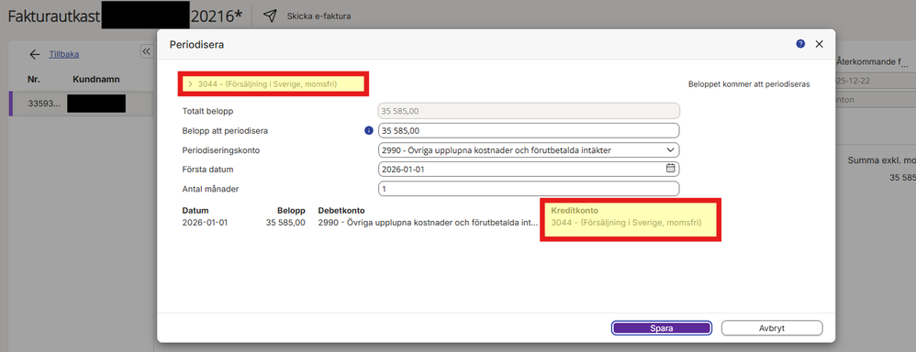Click the 35 585,00 amount in the Belopp column
This screenshot has width=916, height=352.
(x=285, y=223)
